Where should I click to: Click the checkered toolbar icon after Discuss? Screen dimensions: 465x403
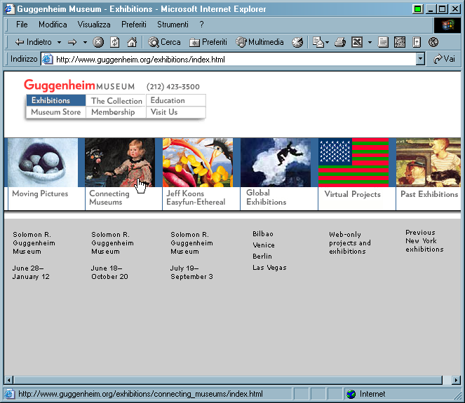tap(400, 42)
